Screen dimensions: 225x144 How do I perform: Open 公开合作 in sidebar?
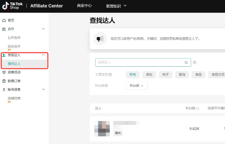point(14,37)
